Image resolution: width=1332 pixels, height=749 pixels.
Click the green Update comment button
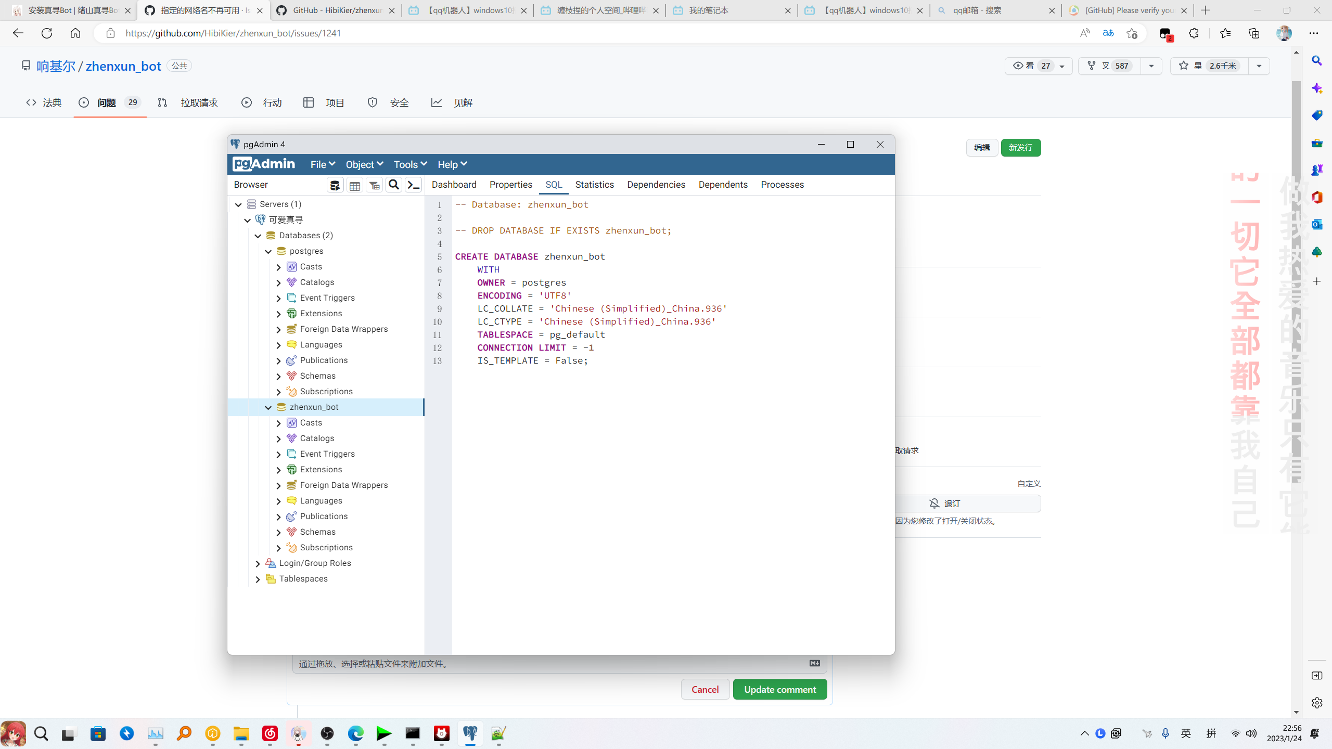[780, 689]
